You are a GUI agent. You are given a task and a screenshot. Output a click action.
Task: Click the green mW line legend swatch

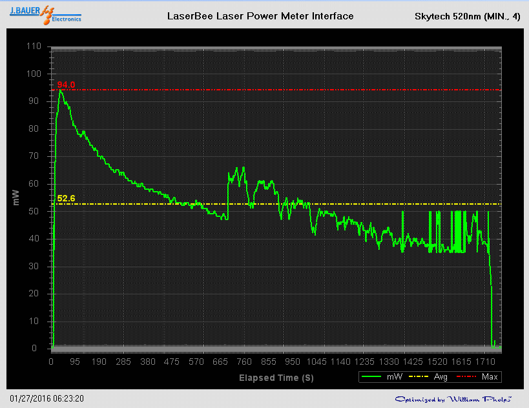point(372,376)
